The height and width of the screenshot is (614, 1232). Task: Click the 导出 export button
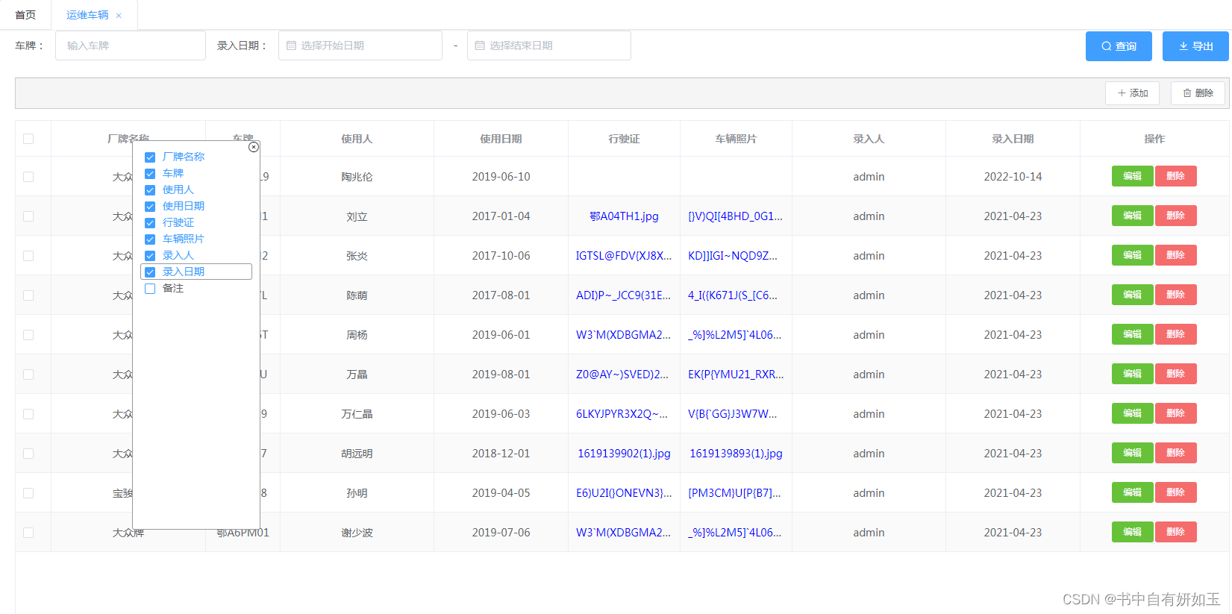click(1195, 46)
